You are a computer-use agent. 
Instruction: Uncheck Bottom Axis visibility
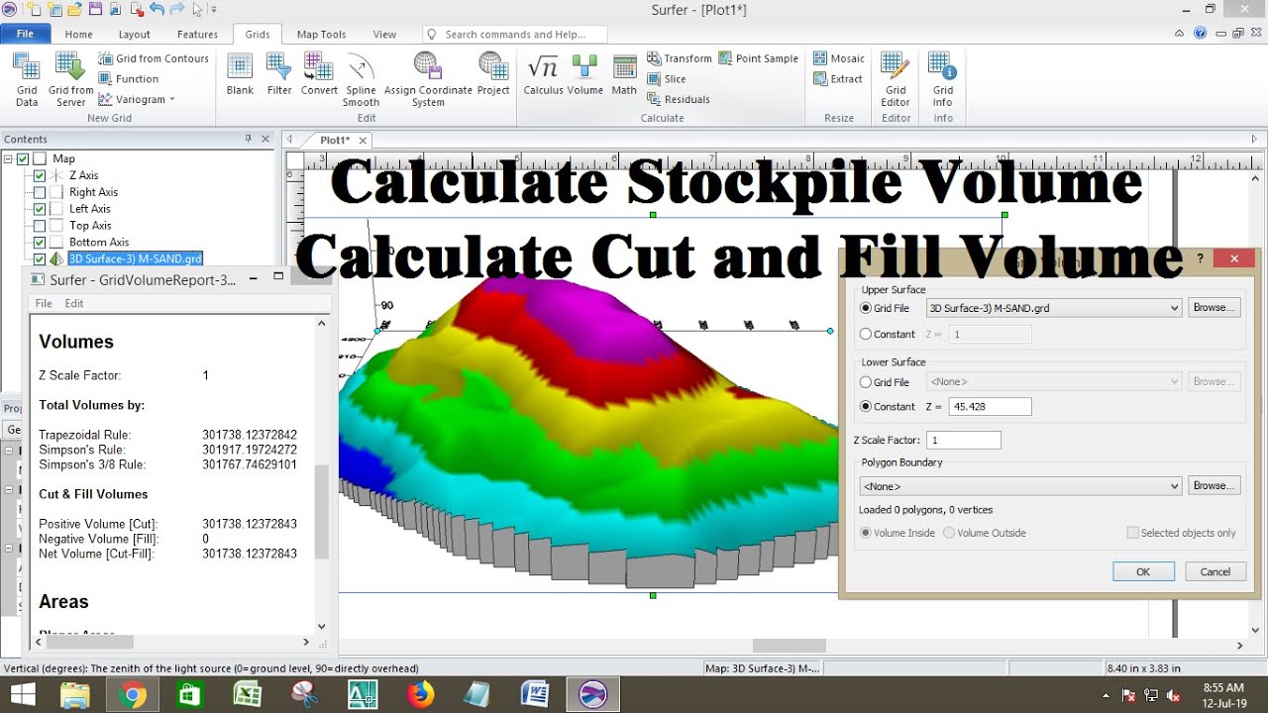click(x=40, y=242)
